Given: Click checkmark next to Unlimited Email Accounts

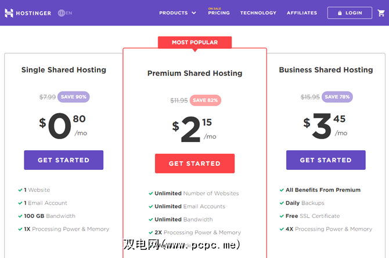Looking at the screenshot, I should point(151,206).
